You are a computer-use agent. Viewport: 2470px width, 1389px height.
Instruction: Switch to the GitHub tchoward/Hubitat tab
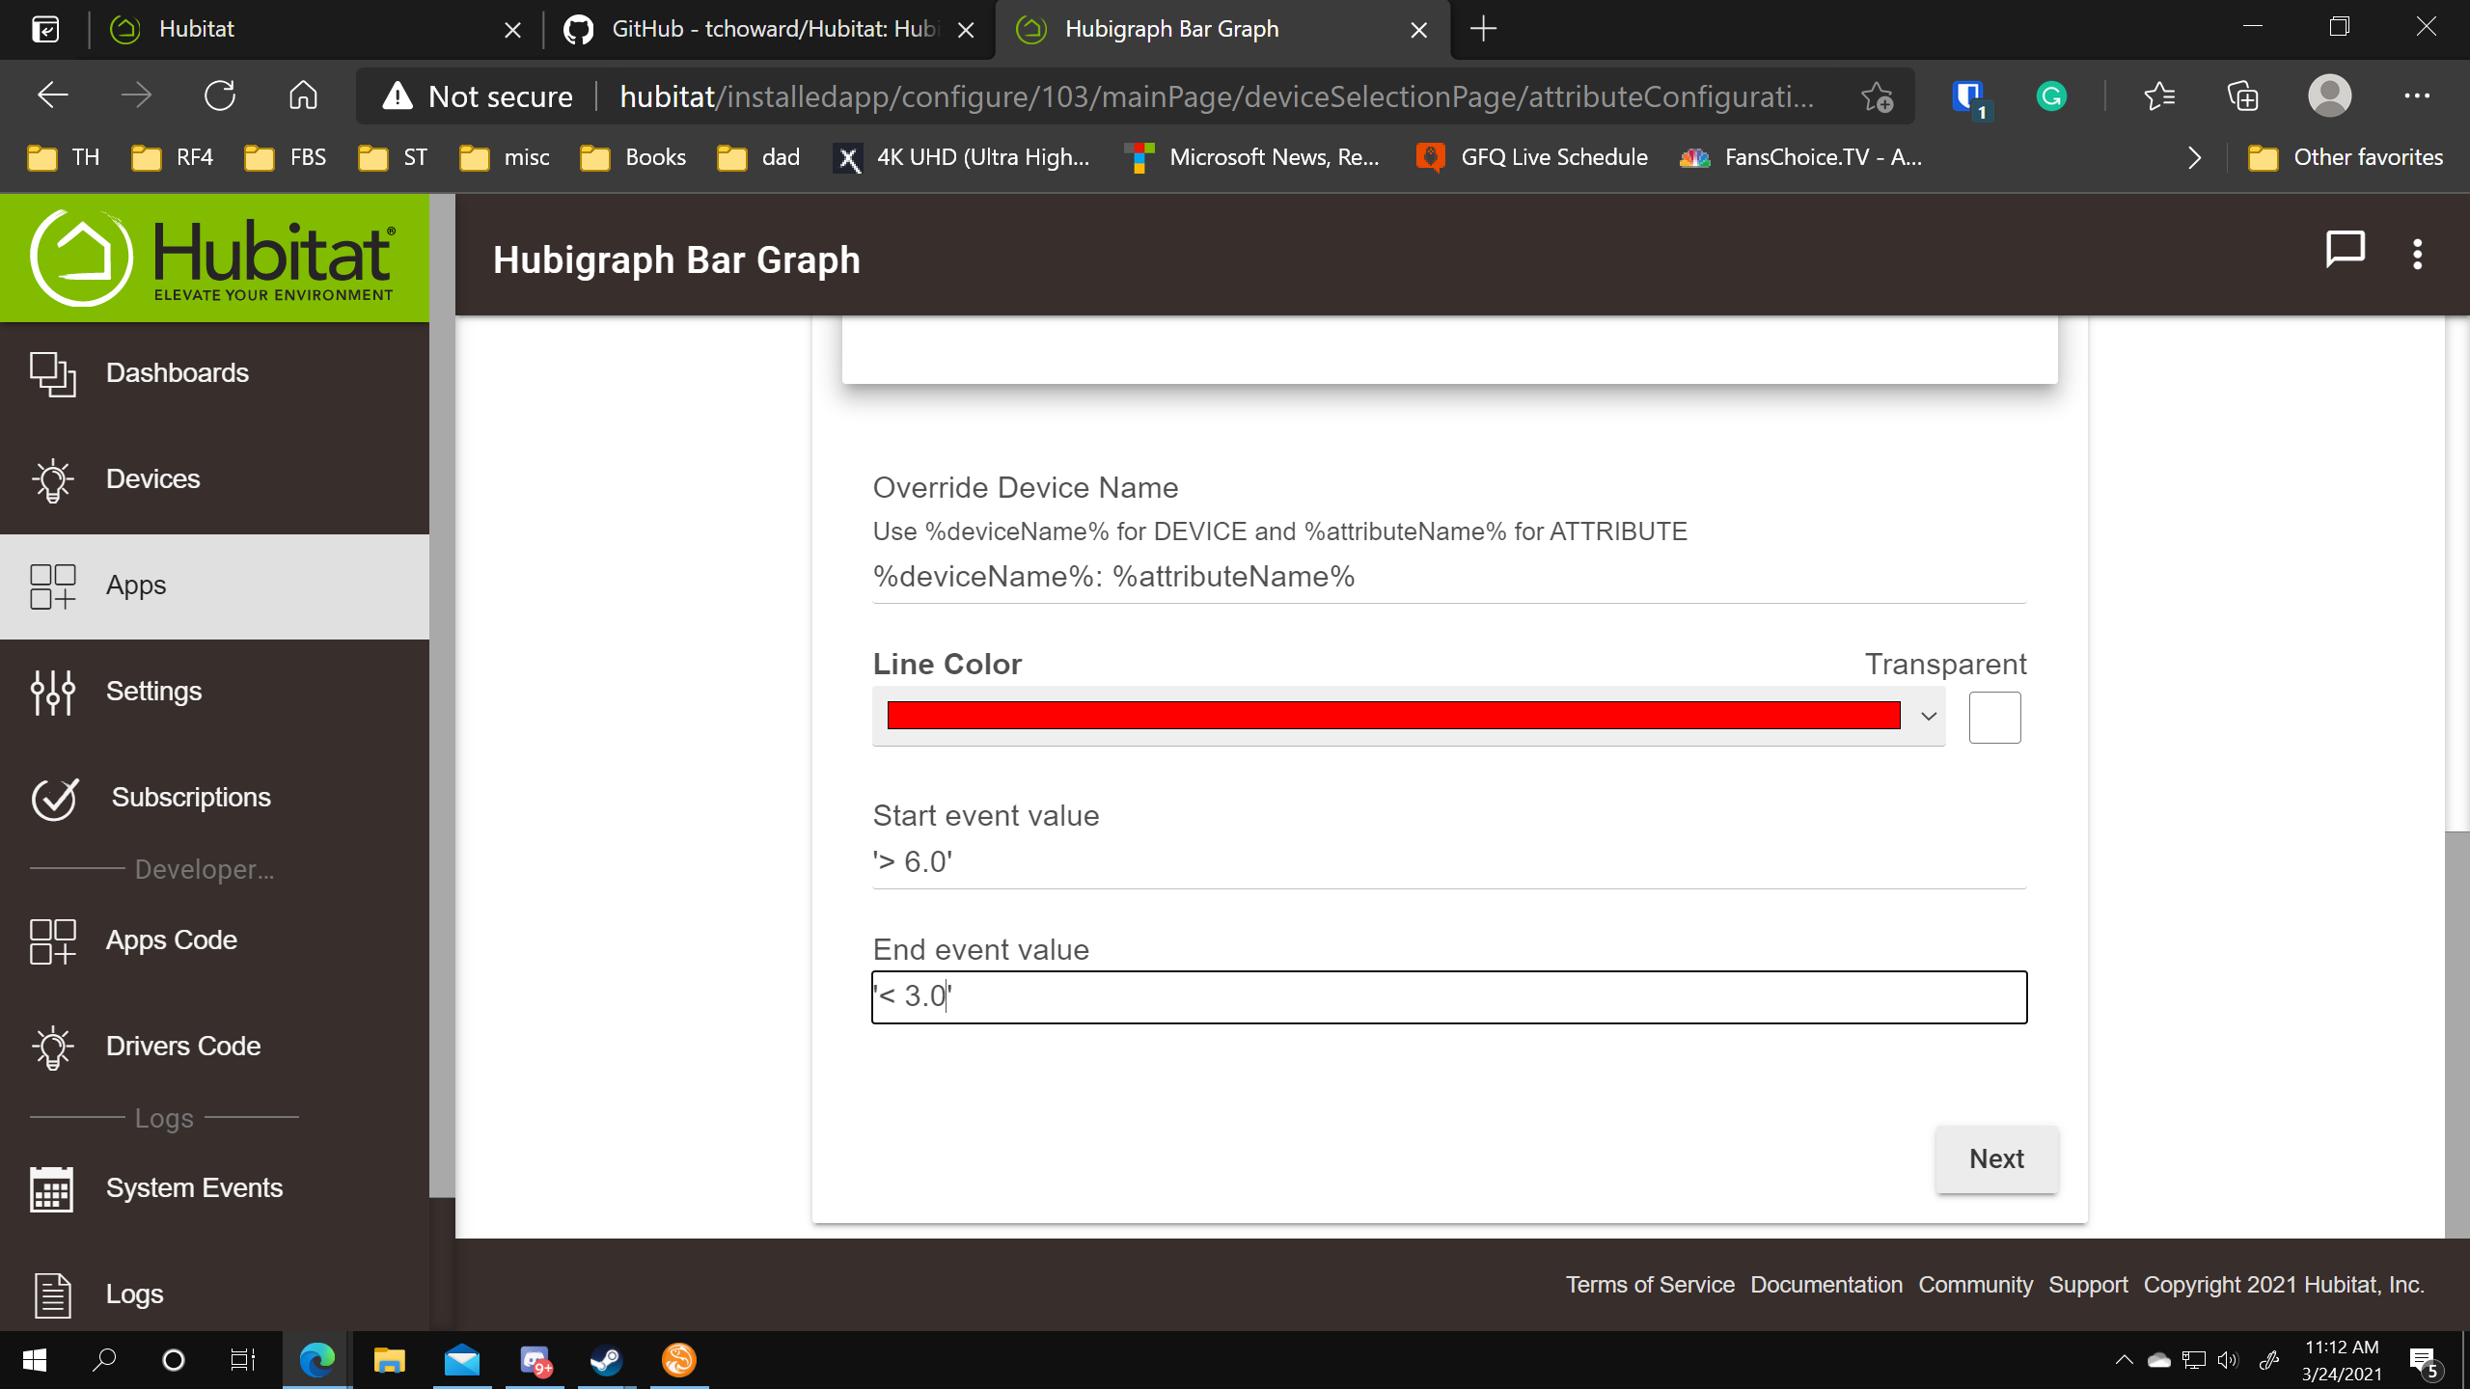[772, 29]
